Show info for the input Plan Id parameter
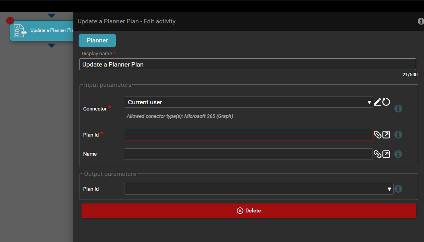This screenshot has height=242, width=424. (398, 135)
